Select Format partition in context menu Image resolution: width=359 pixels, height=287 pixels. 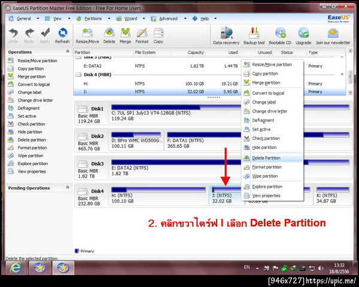coord(272,167)
